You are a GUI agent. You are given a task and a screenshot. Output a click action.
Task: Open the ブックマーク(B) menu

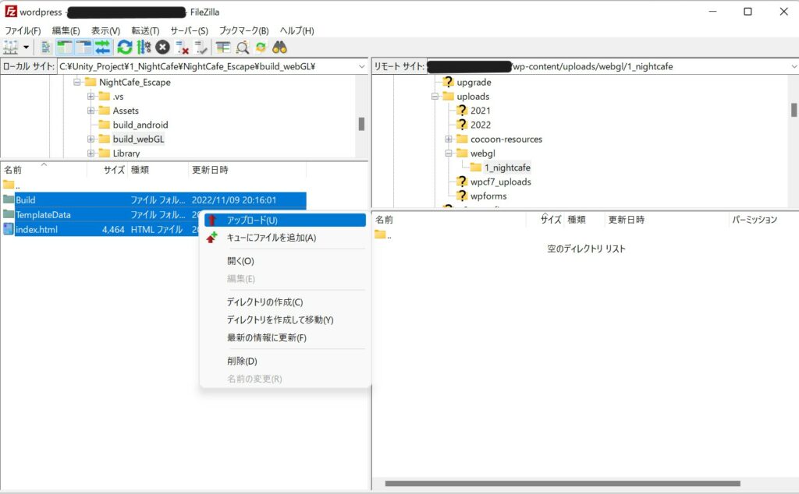[243, 30]
